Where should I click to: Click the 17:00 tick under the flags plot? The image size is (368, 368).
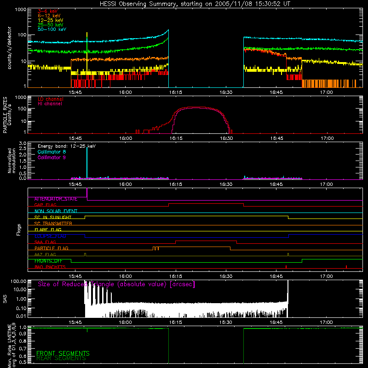[x=327, y=276]
